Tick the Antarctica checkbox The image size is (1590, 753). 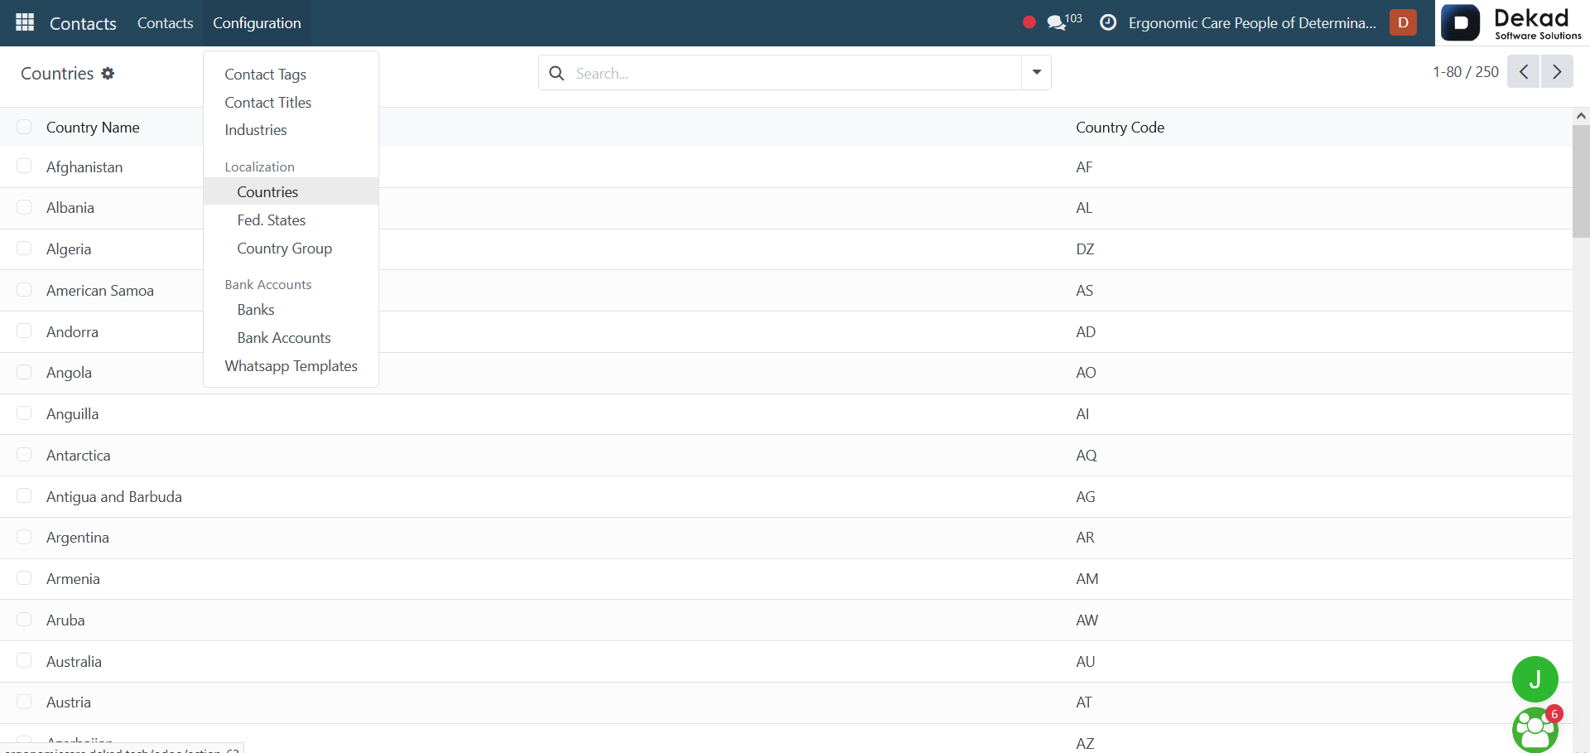(24, 455)
